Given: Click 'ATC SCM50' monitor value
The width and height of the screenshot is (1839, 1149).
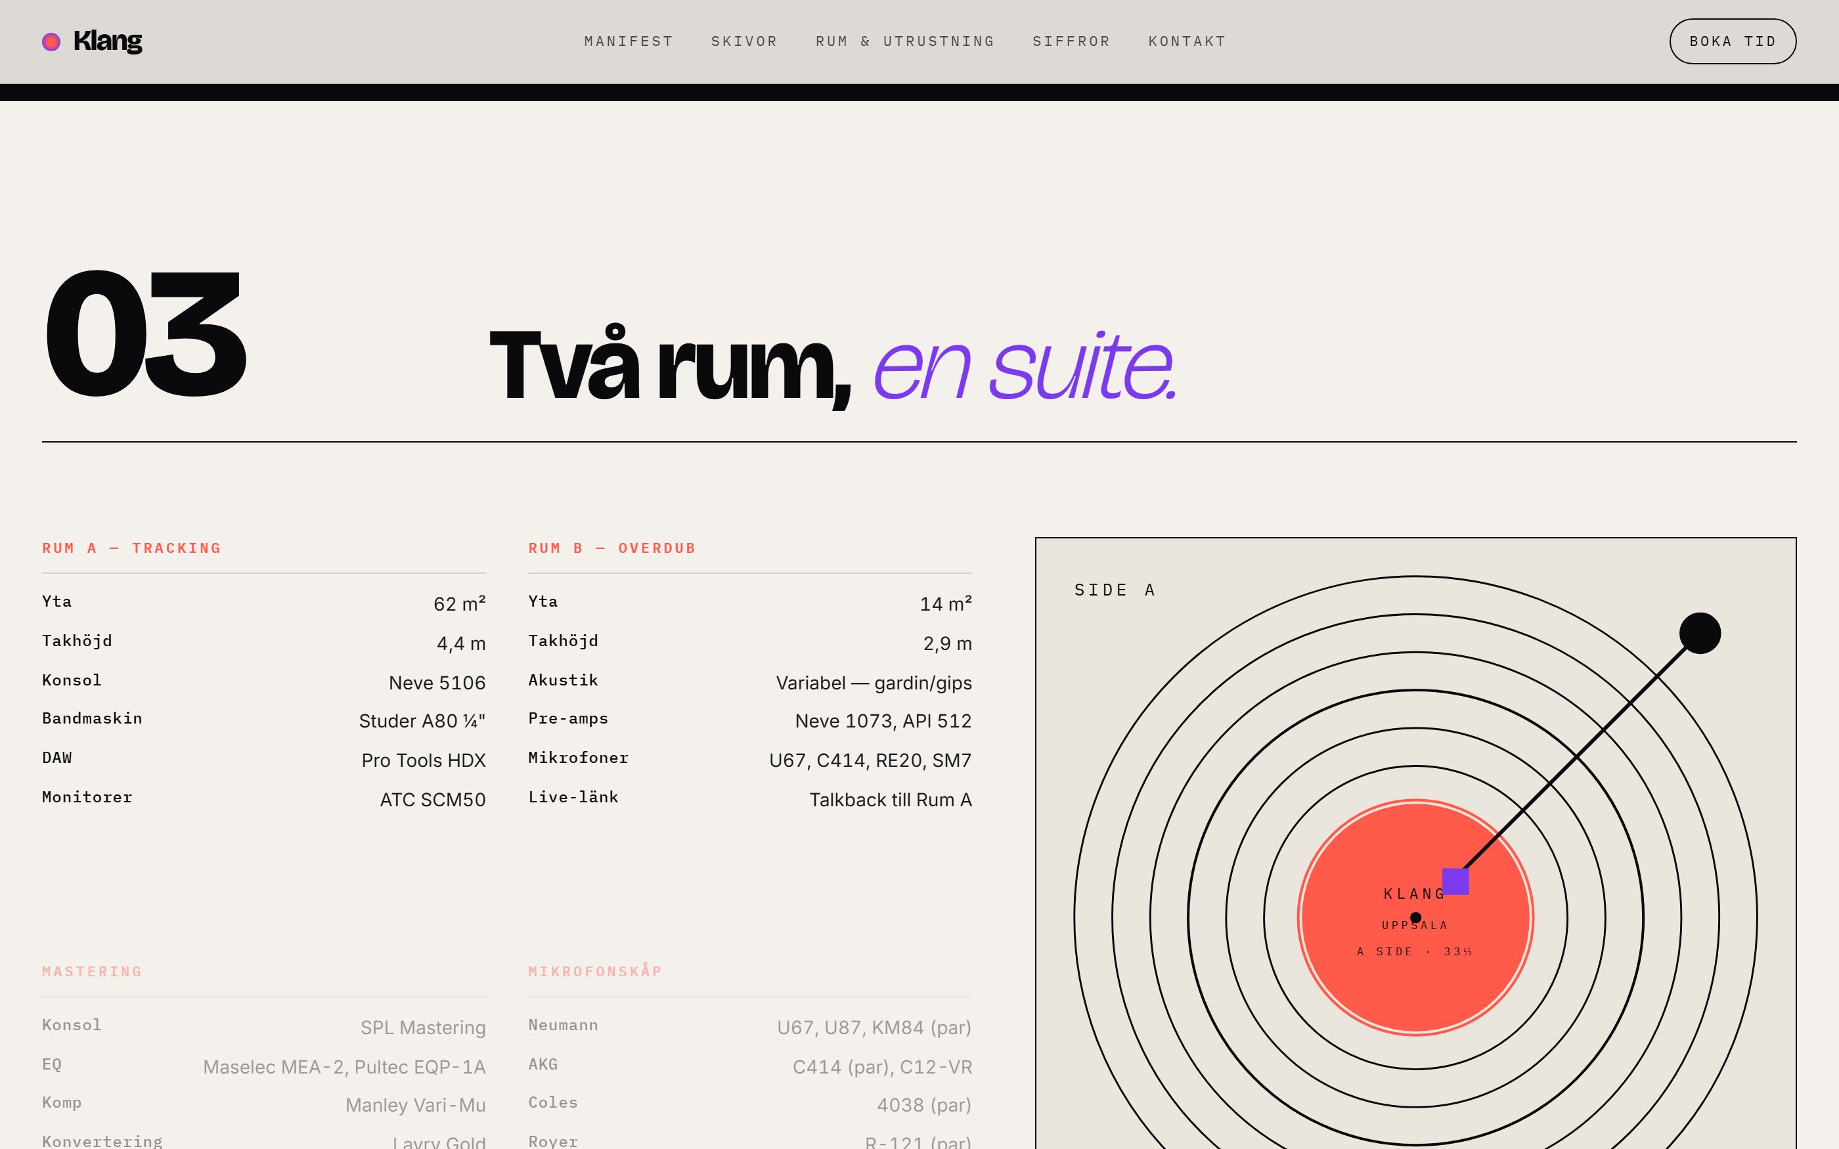Looking at the screenshot, I should (x=432, y=800).
